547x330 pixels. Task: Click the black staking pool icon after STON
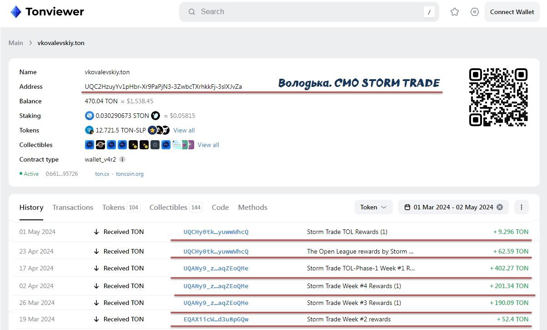156,116
